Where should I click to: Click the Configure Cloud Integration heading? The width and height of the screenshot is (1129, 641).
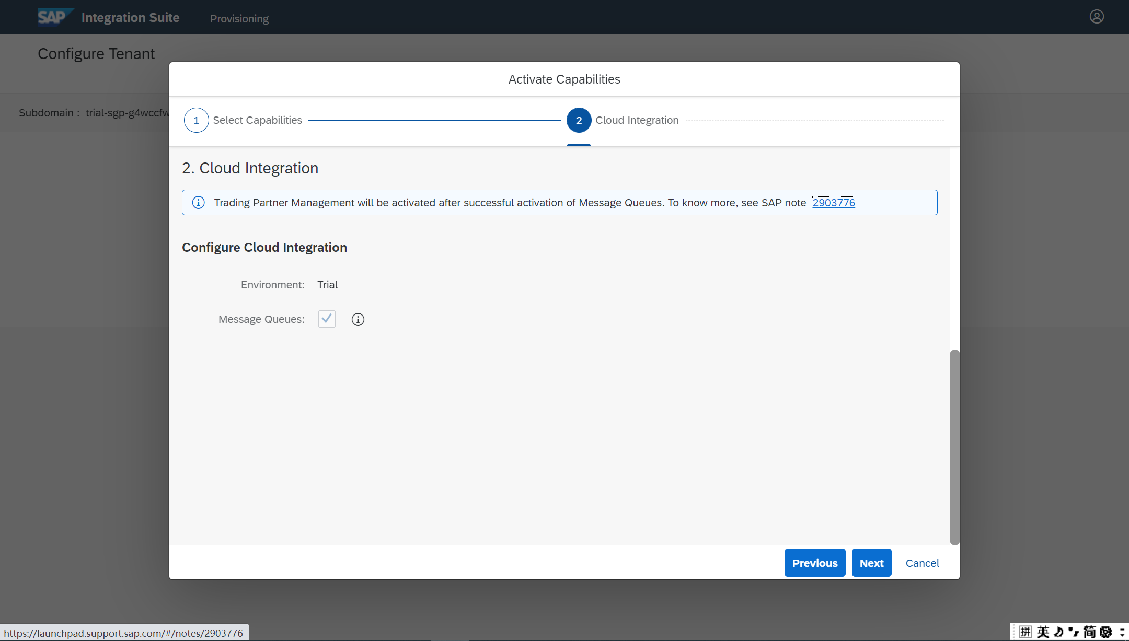pos(264,247)
